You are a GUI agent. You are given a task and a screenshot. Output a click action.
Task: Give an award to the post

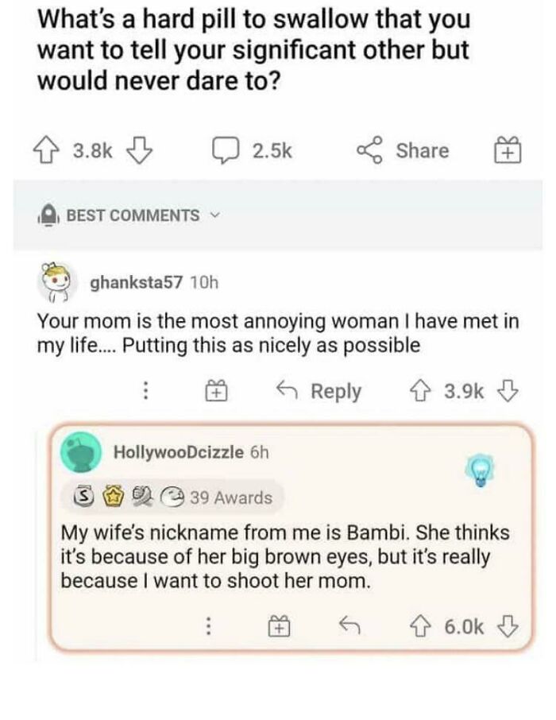click(x=508, y=151)
